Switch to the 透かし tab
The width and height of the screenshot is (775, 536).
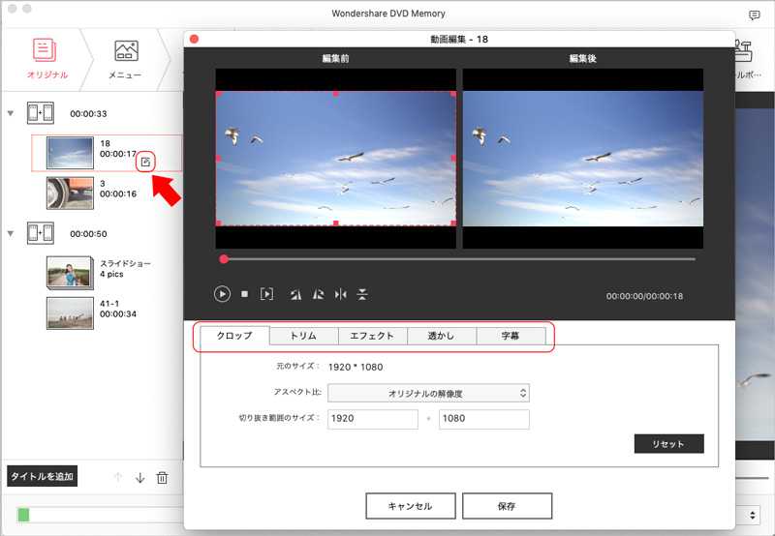tap(442, 336)
